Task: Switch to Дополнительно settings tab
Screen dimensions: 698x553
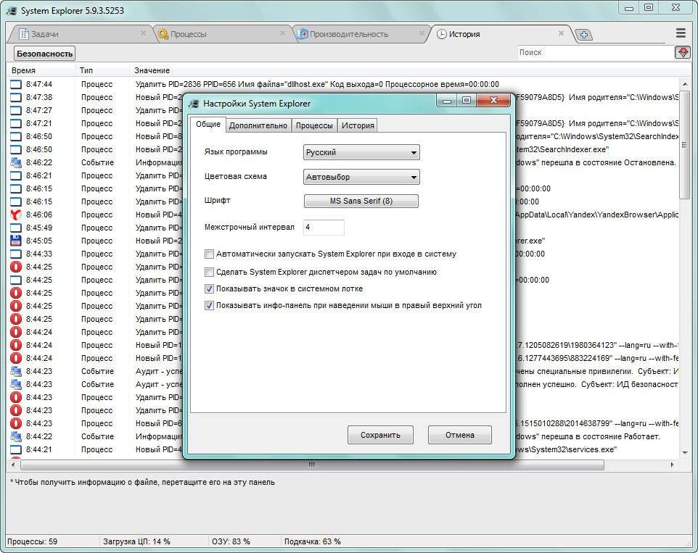Action: (x=258, y=125)
